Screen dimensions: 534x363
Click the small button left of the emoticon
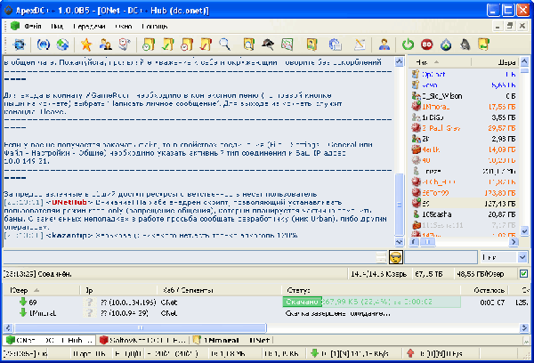pos(381,258)
